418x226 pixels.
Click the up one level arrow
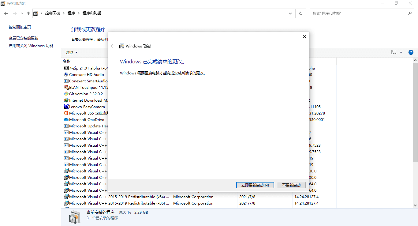point(28,13)
